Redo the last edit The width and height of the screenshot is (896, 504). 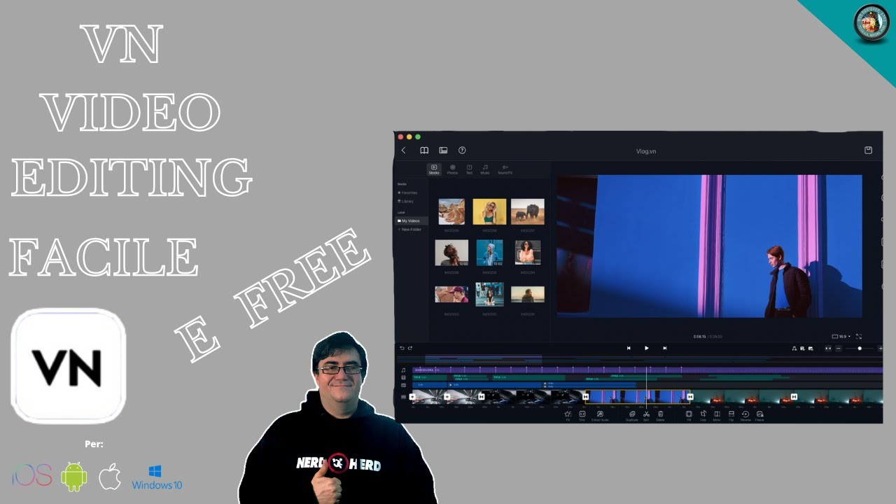410,348
